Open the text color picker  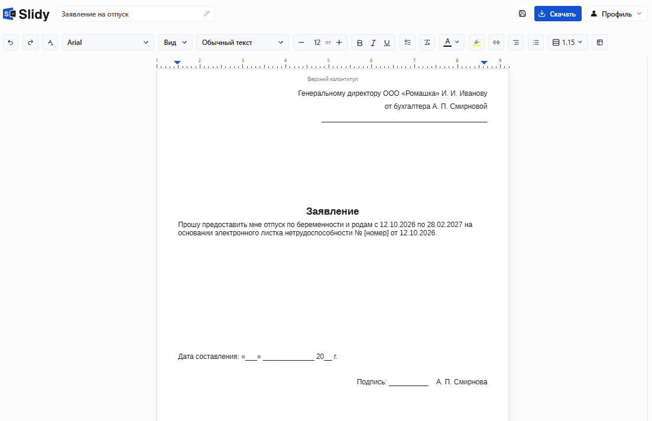pos(452,43)
